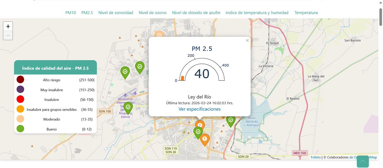The height and width of the screenshot is (168, 383).
Task: Click the Muy insalubre purple swatch
Action: click(x=20, y=90)
